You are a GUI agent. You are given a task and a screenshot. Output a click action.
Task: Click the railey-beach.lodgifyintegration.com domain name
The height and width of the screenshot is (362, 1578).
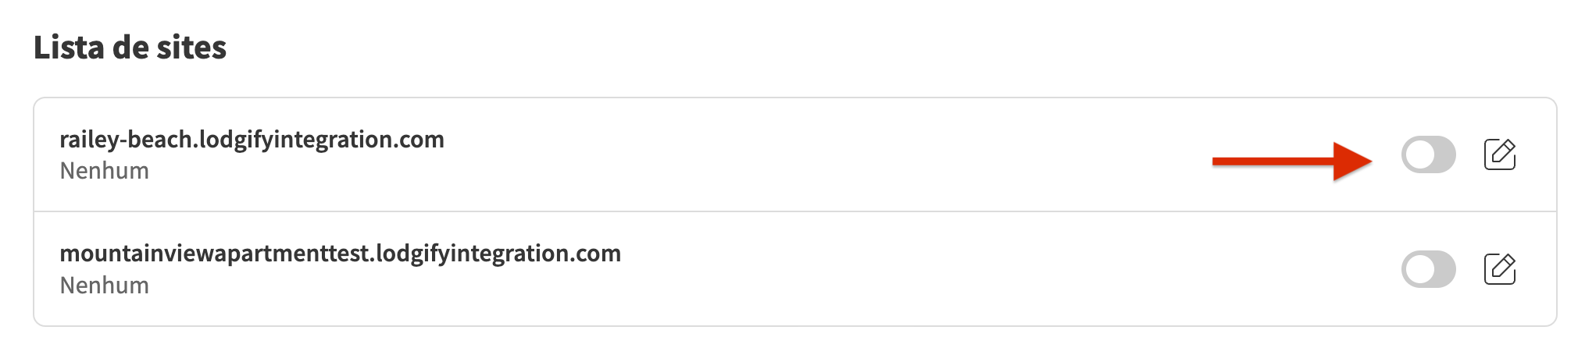pos(252,140)
